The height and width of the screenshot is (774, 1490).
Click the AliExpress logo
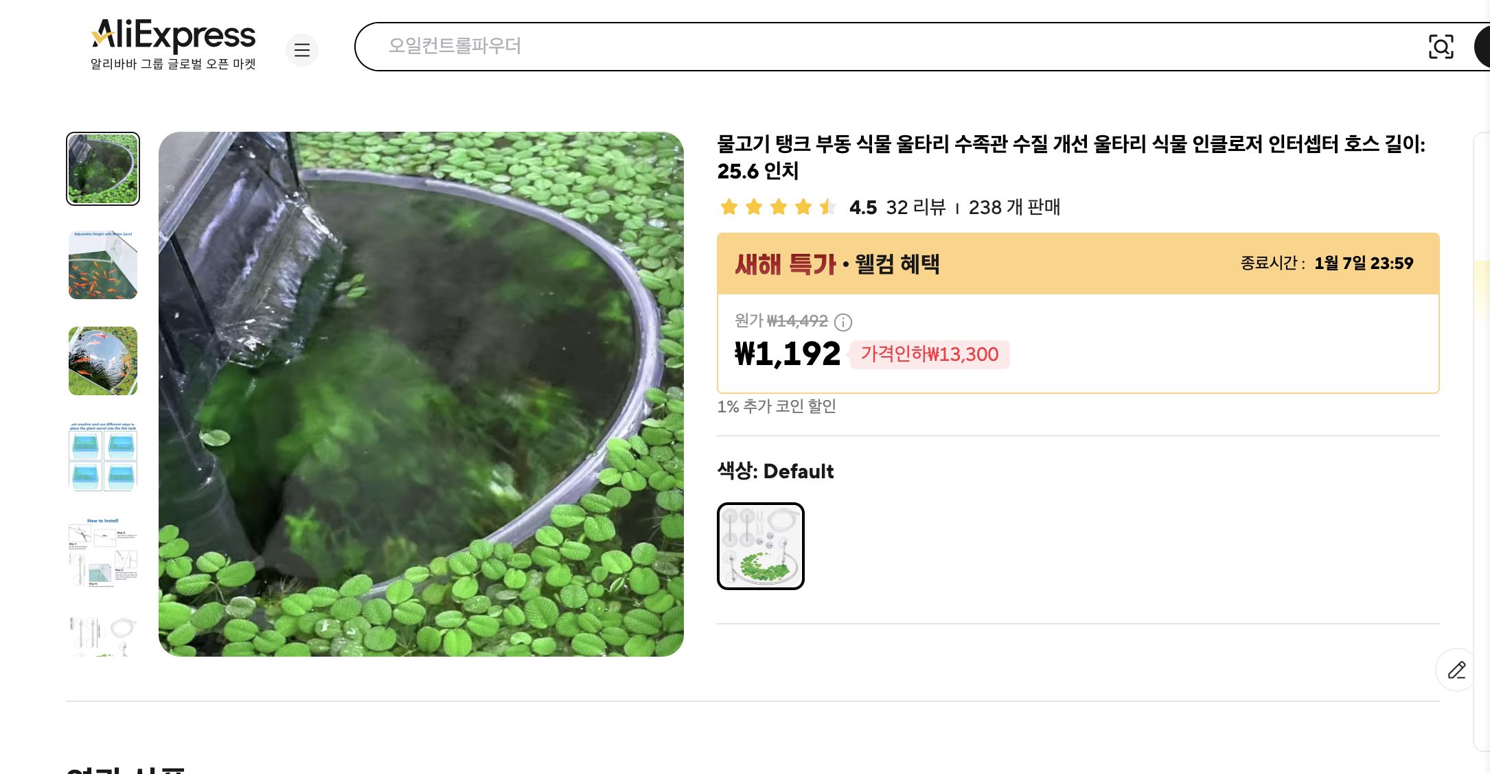click(172, 36)
